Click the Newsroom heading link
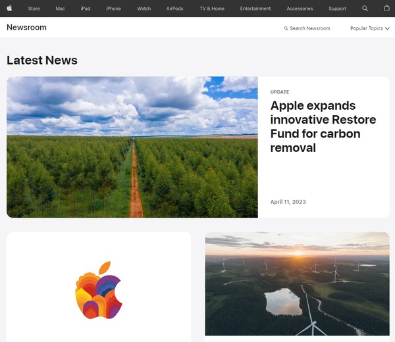Image resolution: width=395 pixels, height=342 pixels. (x=26, y=28)
